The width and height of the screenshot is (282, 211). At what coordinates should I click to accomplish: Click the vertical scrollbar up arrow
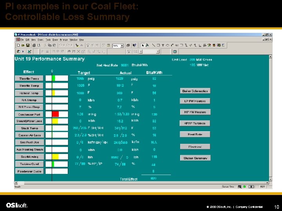(x=270, y=57)
